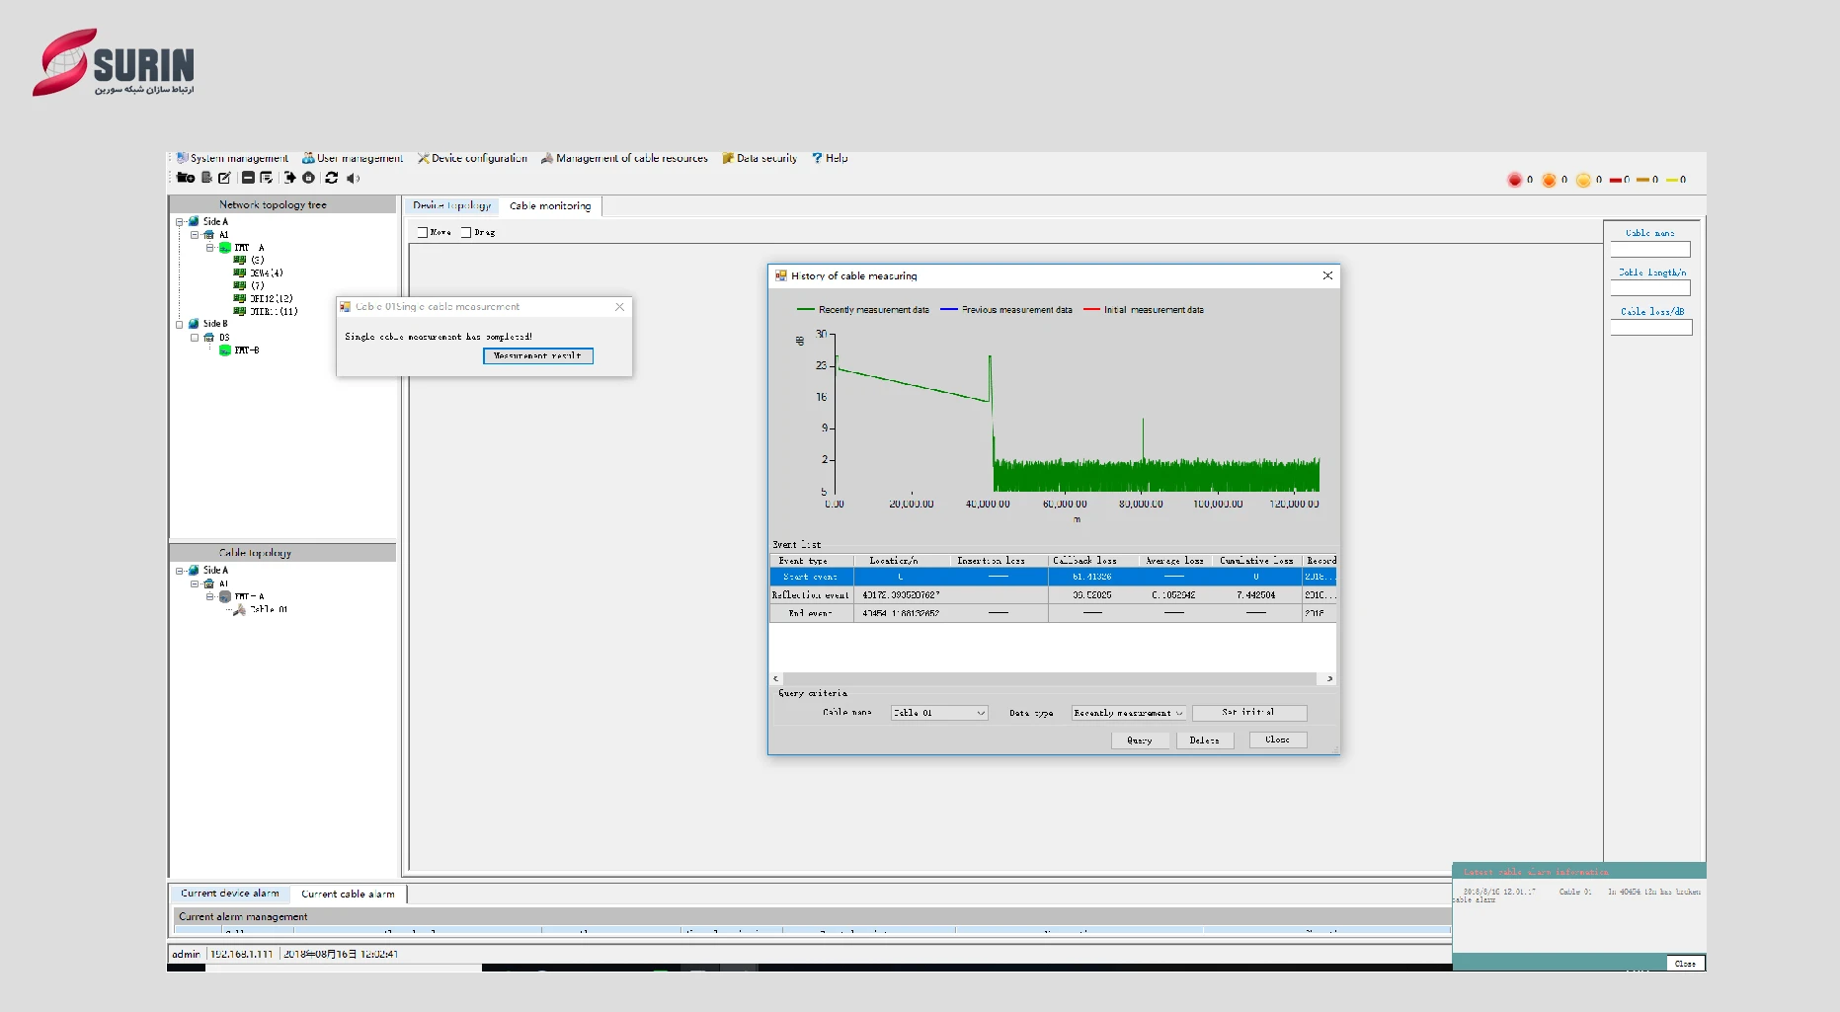Click the cable icon next to Cable 01
The height and width of the screenshot is (1012, 1840).
click(239, 610)
